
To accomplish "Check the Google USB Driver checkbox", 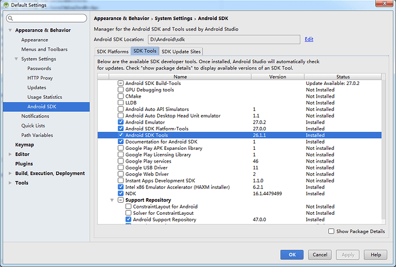I will tap(121, 167).
